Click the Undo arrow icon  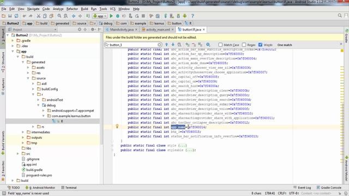coord(24,16)
